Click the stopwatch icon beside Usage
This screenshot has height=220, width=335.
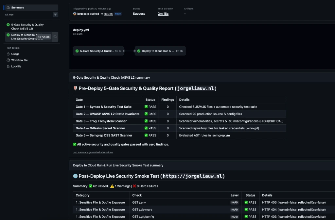[8, 54]
